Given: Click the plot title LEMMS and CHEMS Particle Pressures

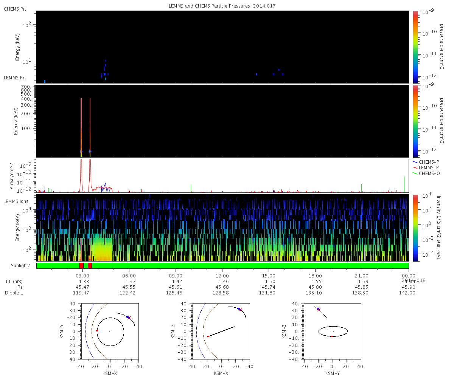Looking at the screenshot, I should (x=222, y=6).
